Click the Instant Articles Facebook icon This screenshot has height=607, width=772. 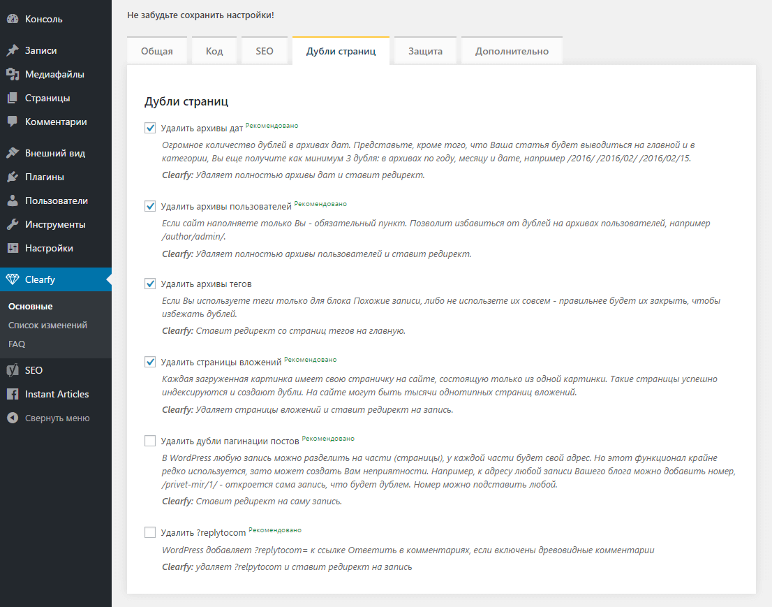click(x=13, y=394)
